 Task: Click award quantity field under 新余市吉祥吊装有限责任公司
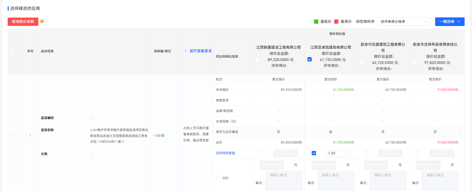click(x=442, y=153)
